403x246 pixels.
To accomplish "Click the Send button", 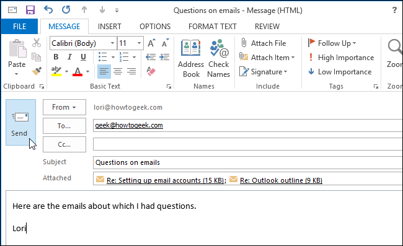I will 20,123.
